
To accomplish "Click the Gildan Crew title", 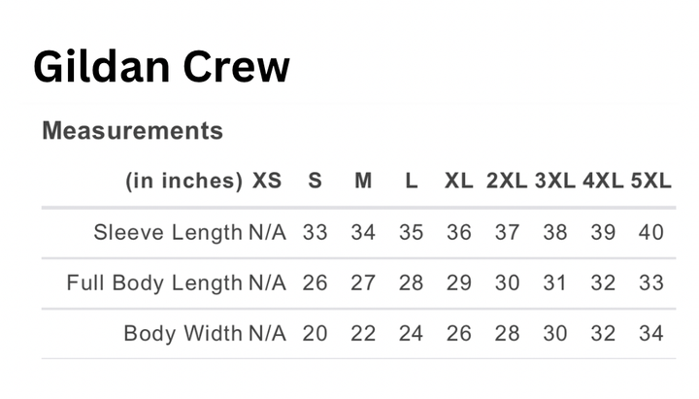I will 161,68.
